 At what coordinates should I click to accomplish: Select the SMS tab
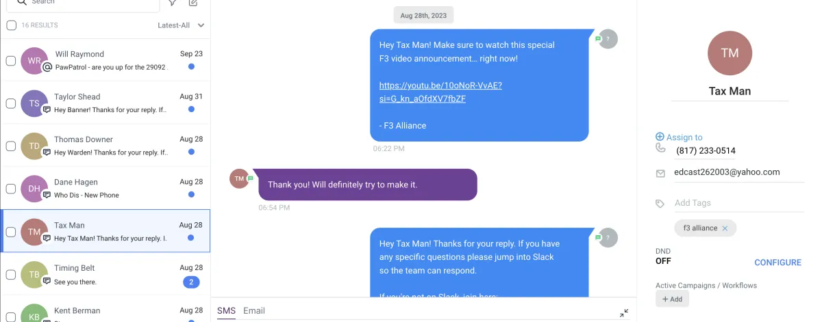click(x=226, y=310)
